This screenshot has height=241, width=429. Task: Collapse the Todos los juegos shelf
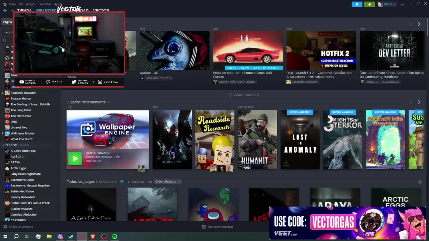(x=420, y=182)
